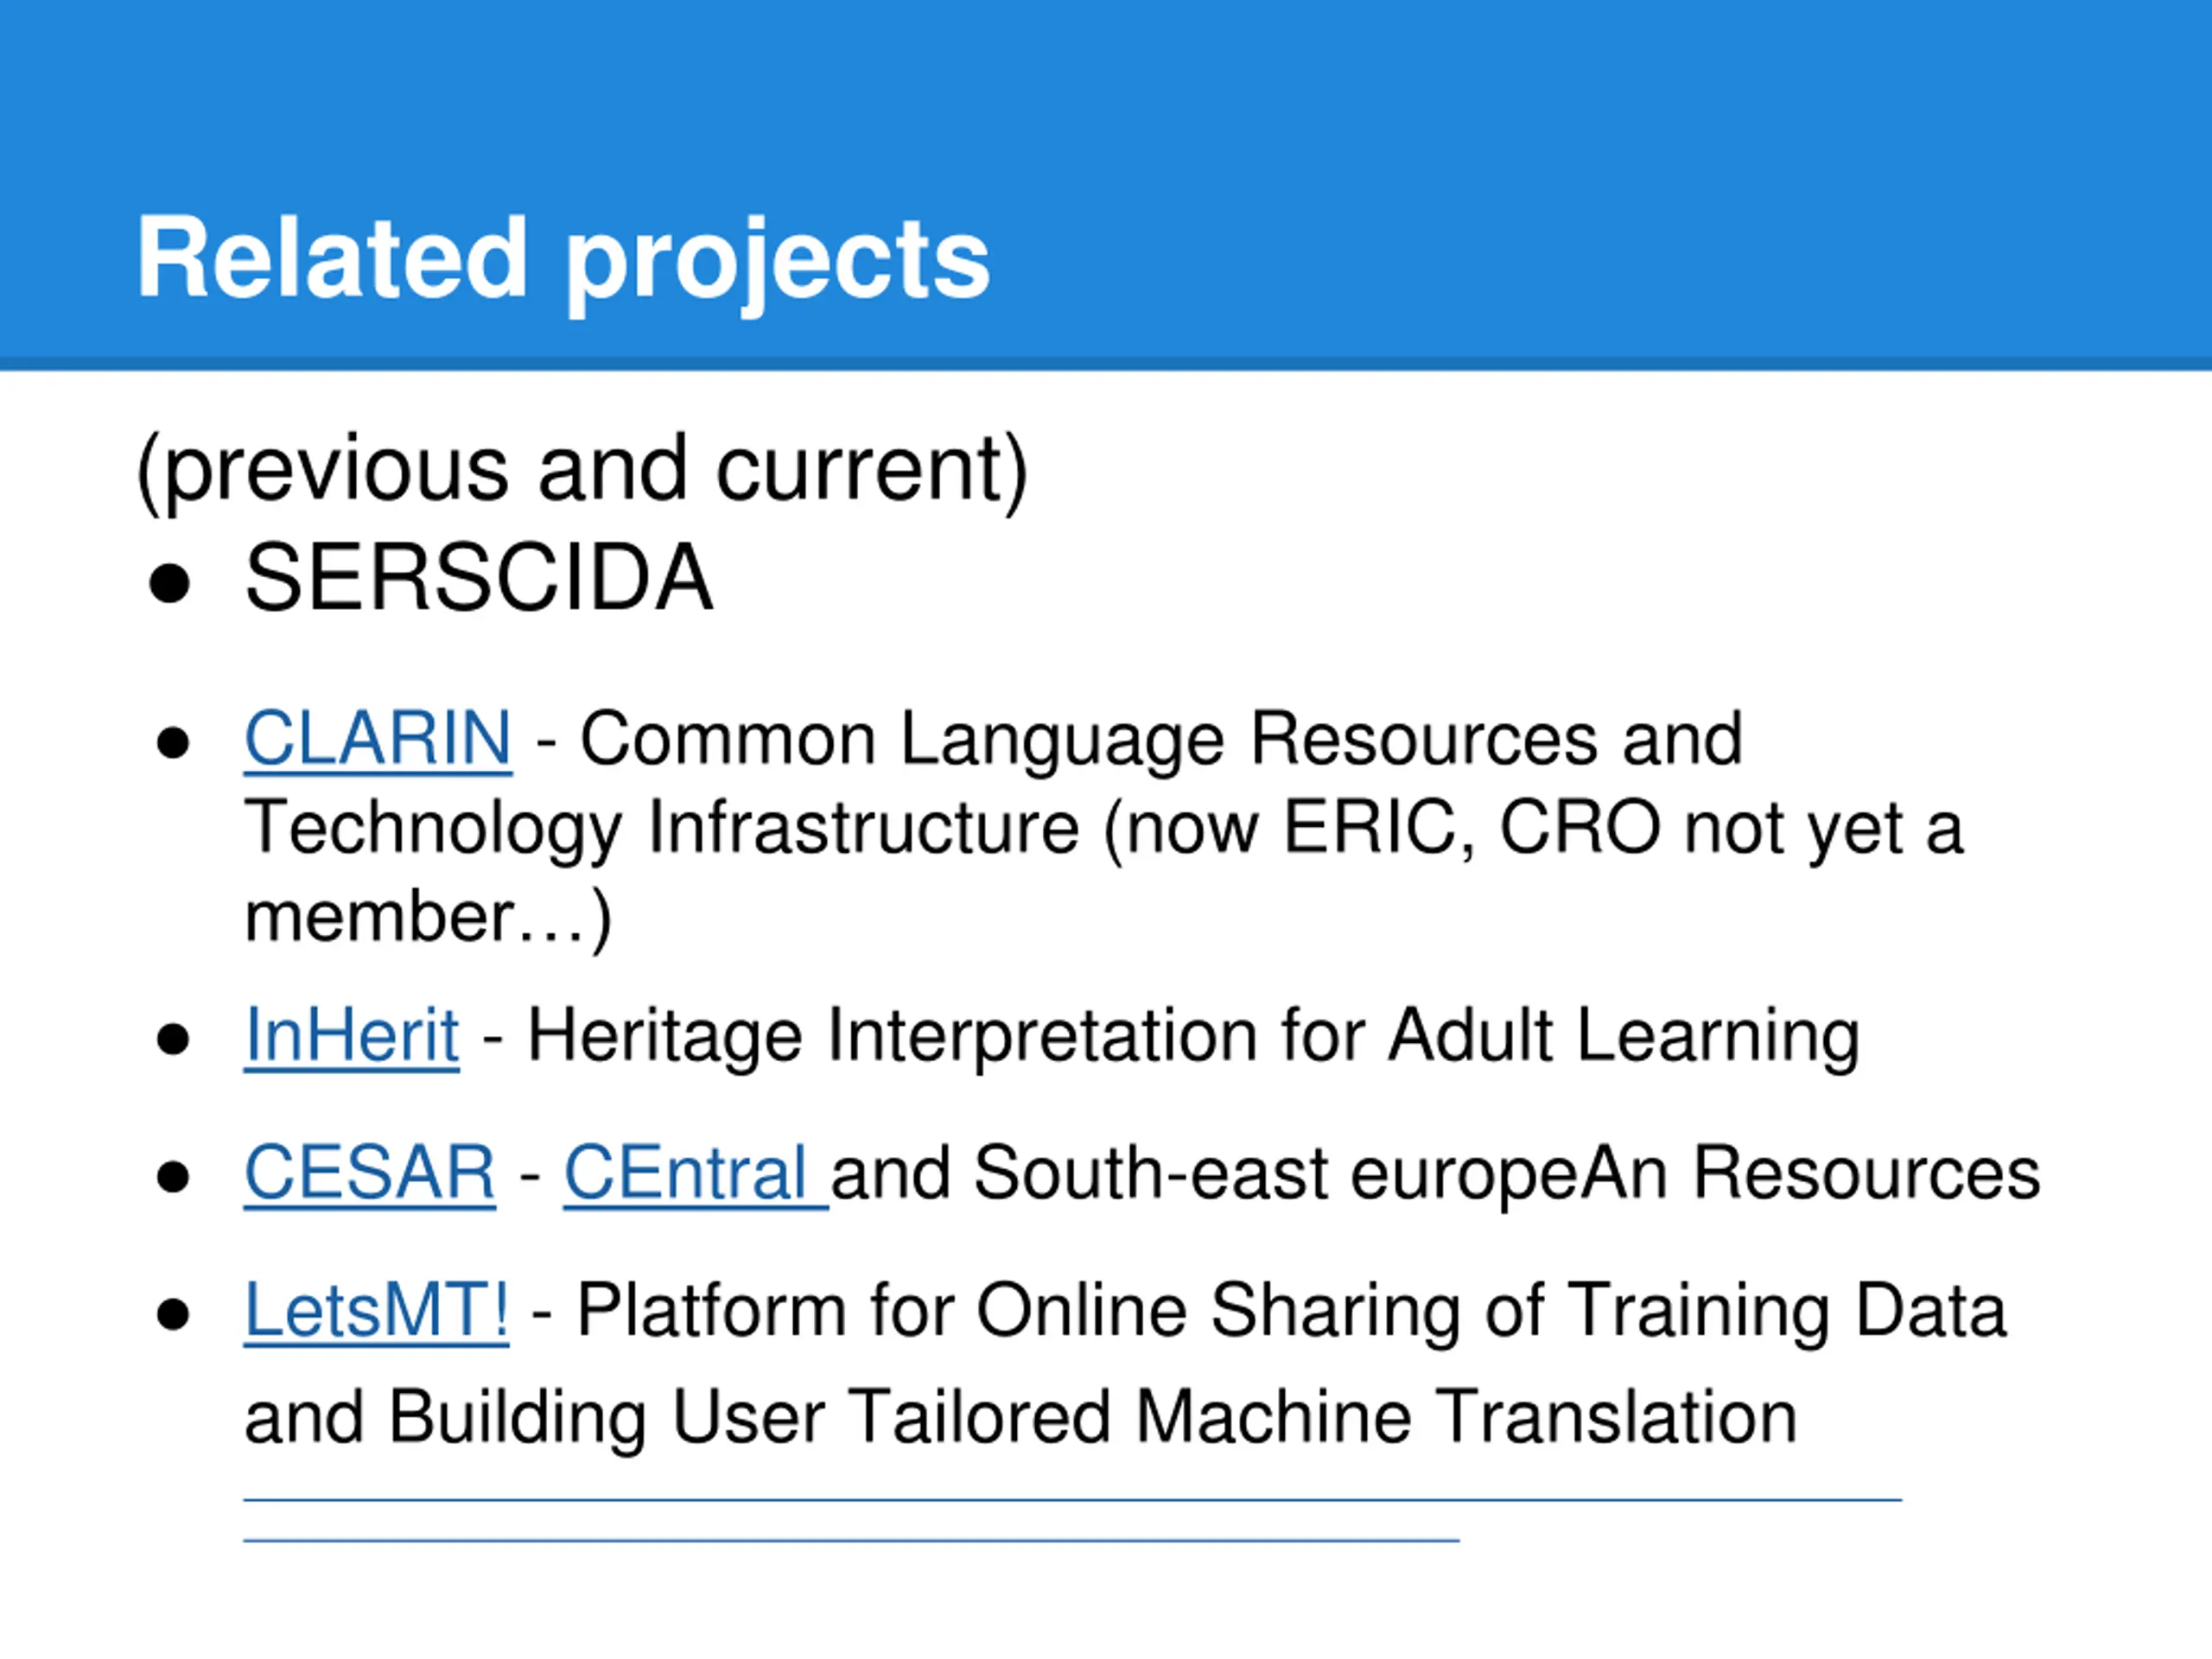Open the CLARIN hyperlink
The height and width of the screenshot is (1659, 2212).
point(378,739)
